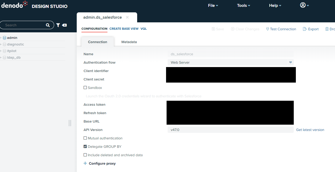Viewport: 335px width, 172px height.
Task: Open the user account icon
Action: click(303, 5)
